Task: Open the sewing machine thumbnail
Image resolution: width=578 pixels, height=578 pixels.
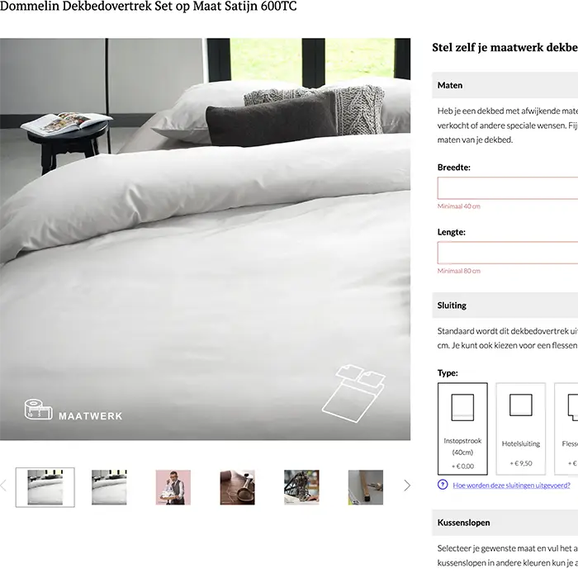Action: pos(301,487)
